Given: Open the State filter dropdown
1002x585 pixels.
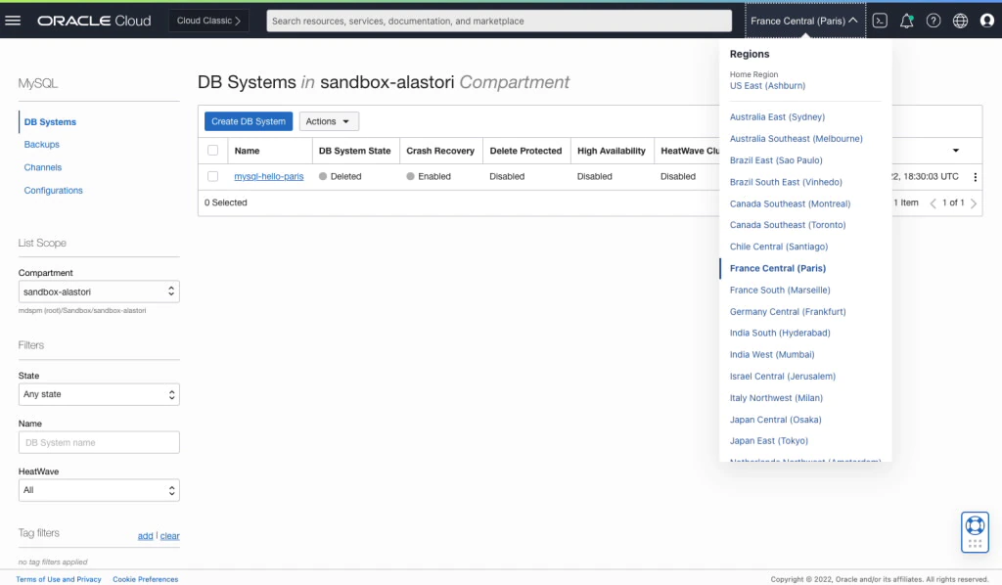Looking at the screenshot, I should tap(99, 394).
